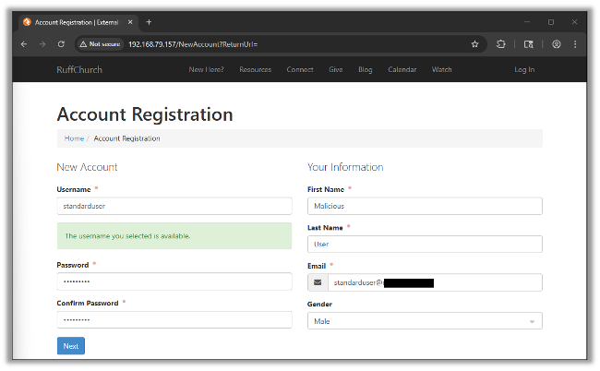
Task: Go back using the browser back arrow
Action: pyautogui.click(x=24, y=44)
